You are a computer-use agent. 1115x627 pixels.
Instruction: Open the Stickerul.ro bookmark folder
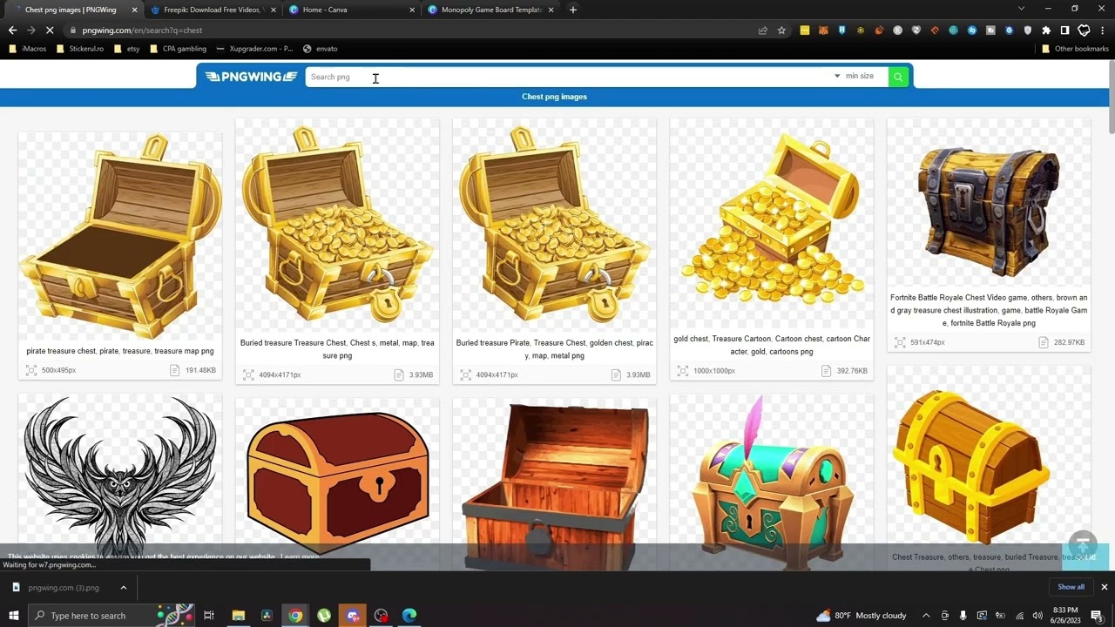pyautogui.click(x=80, y=49)
